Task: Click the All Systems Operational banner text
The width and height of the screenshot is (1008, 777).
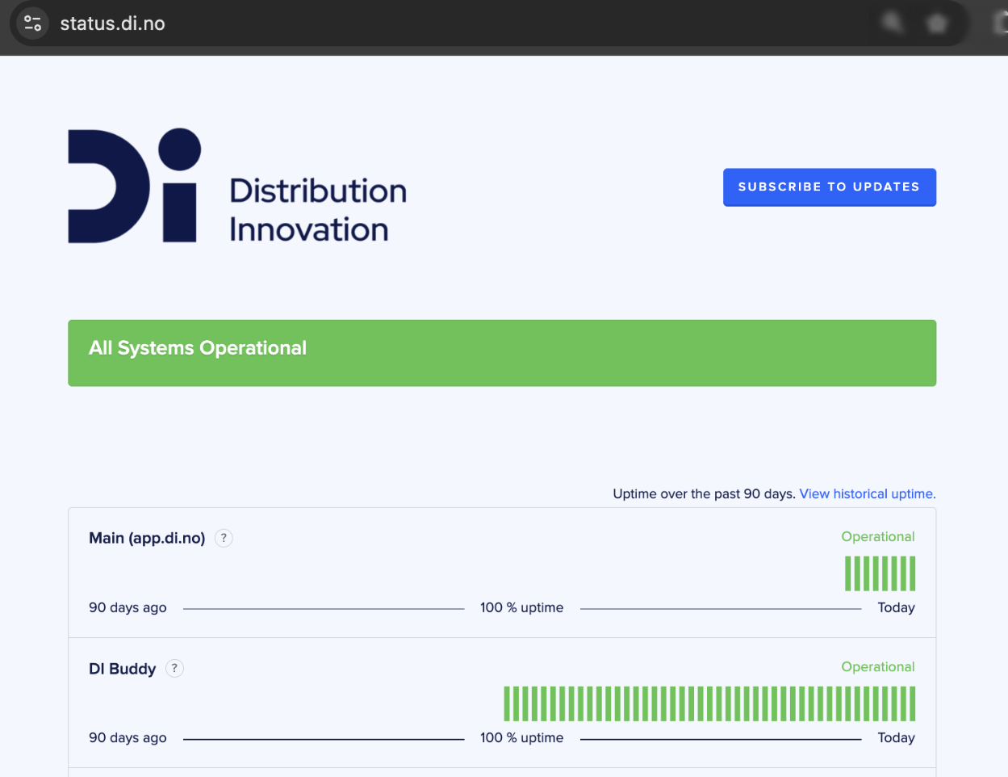Action: pos(198,348)
